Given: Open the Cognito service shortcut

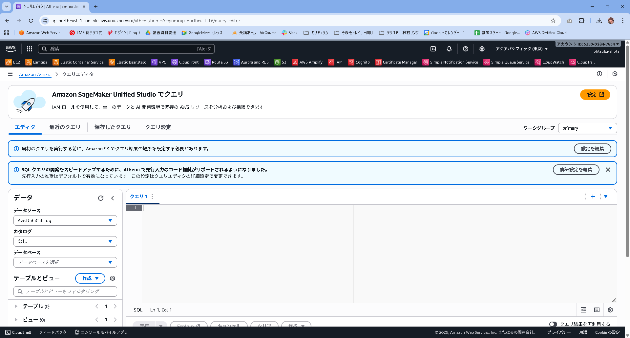Looking at the screenshot, I should (359, 62).
